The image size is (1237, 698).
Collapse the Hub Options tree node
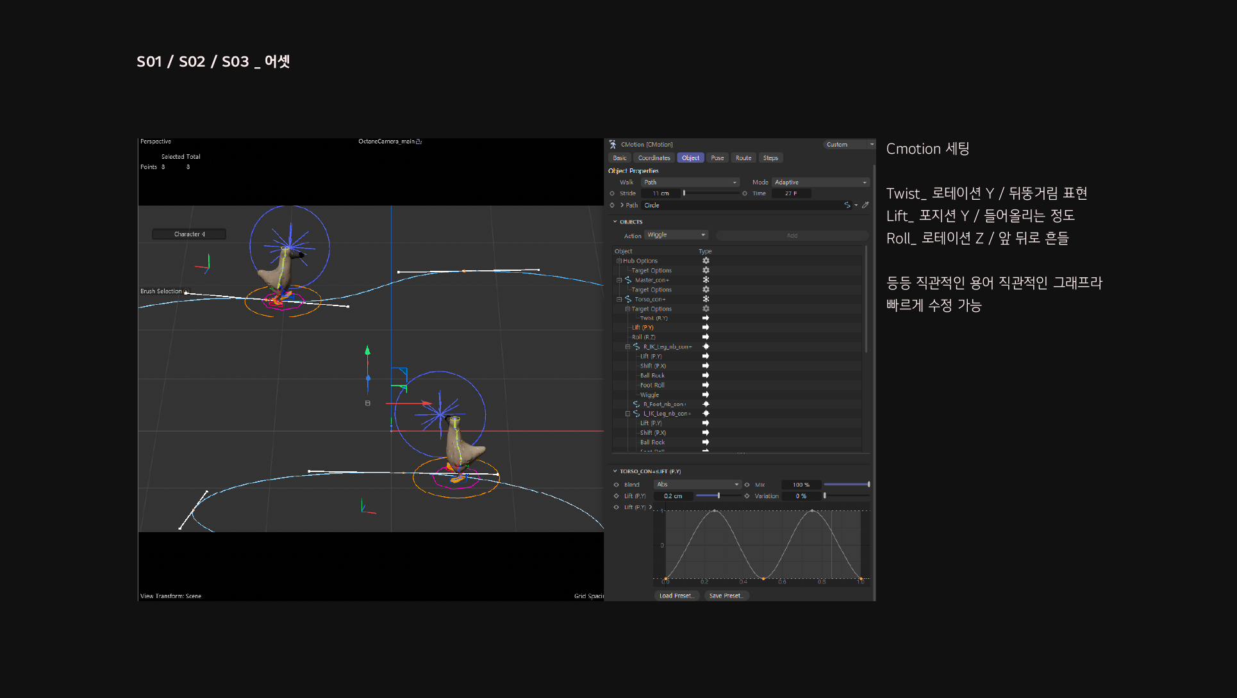[619, 261]
